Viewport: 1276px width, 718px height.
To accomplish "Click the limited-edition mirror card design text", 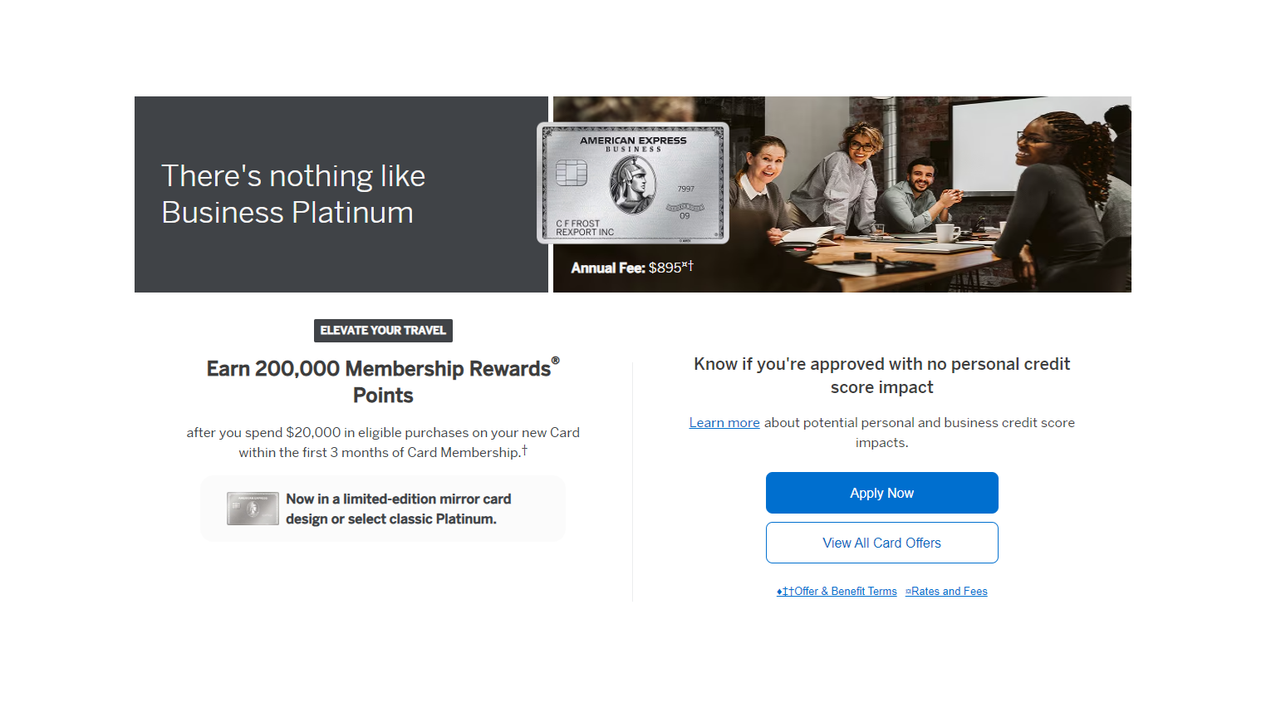I will point(399,509).
